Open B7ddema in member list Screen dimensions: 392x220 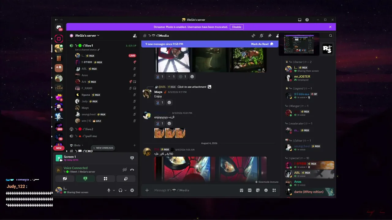[x=309, y=96]
